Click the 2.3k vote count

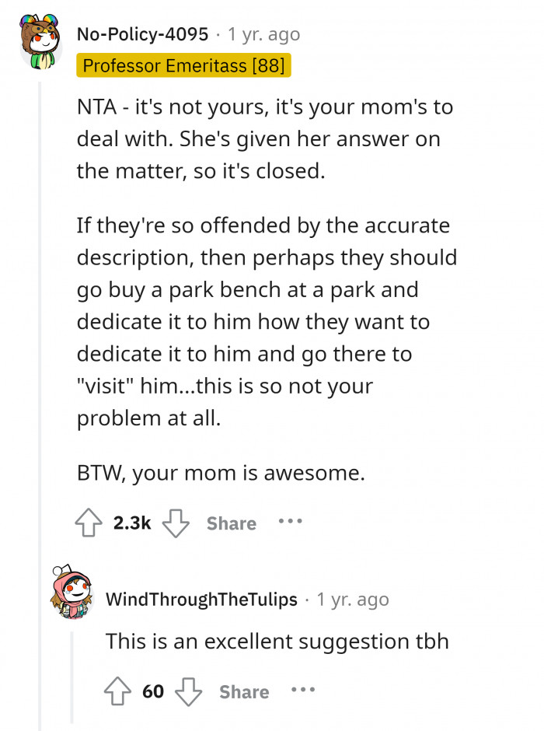click(x=131, y=523)
